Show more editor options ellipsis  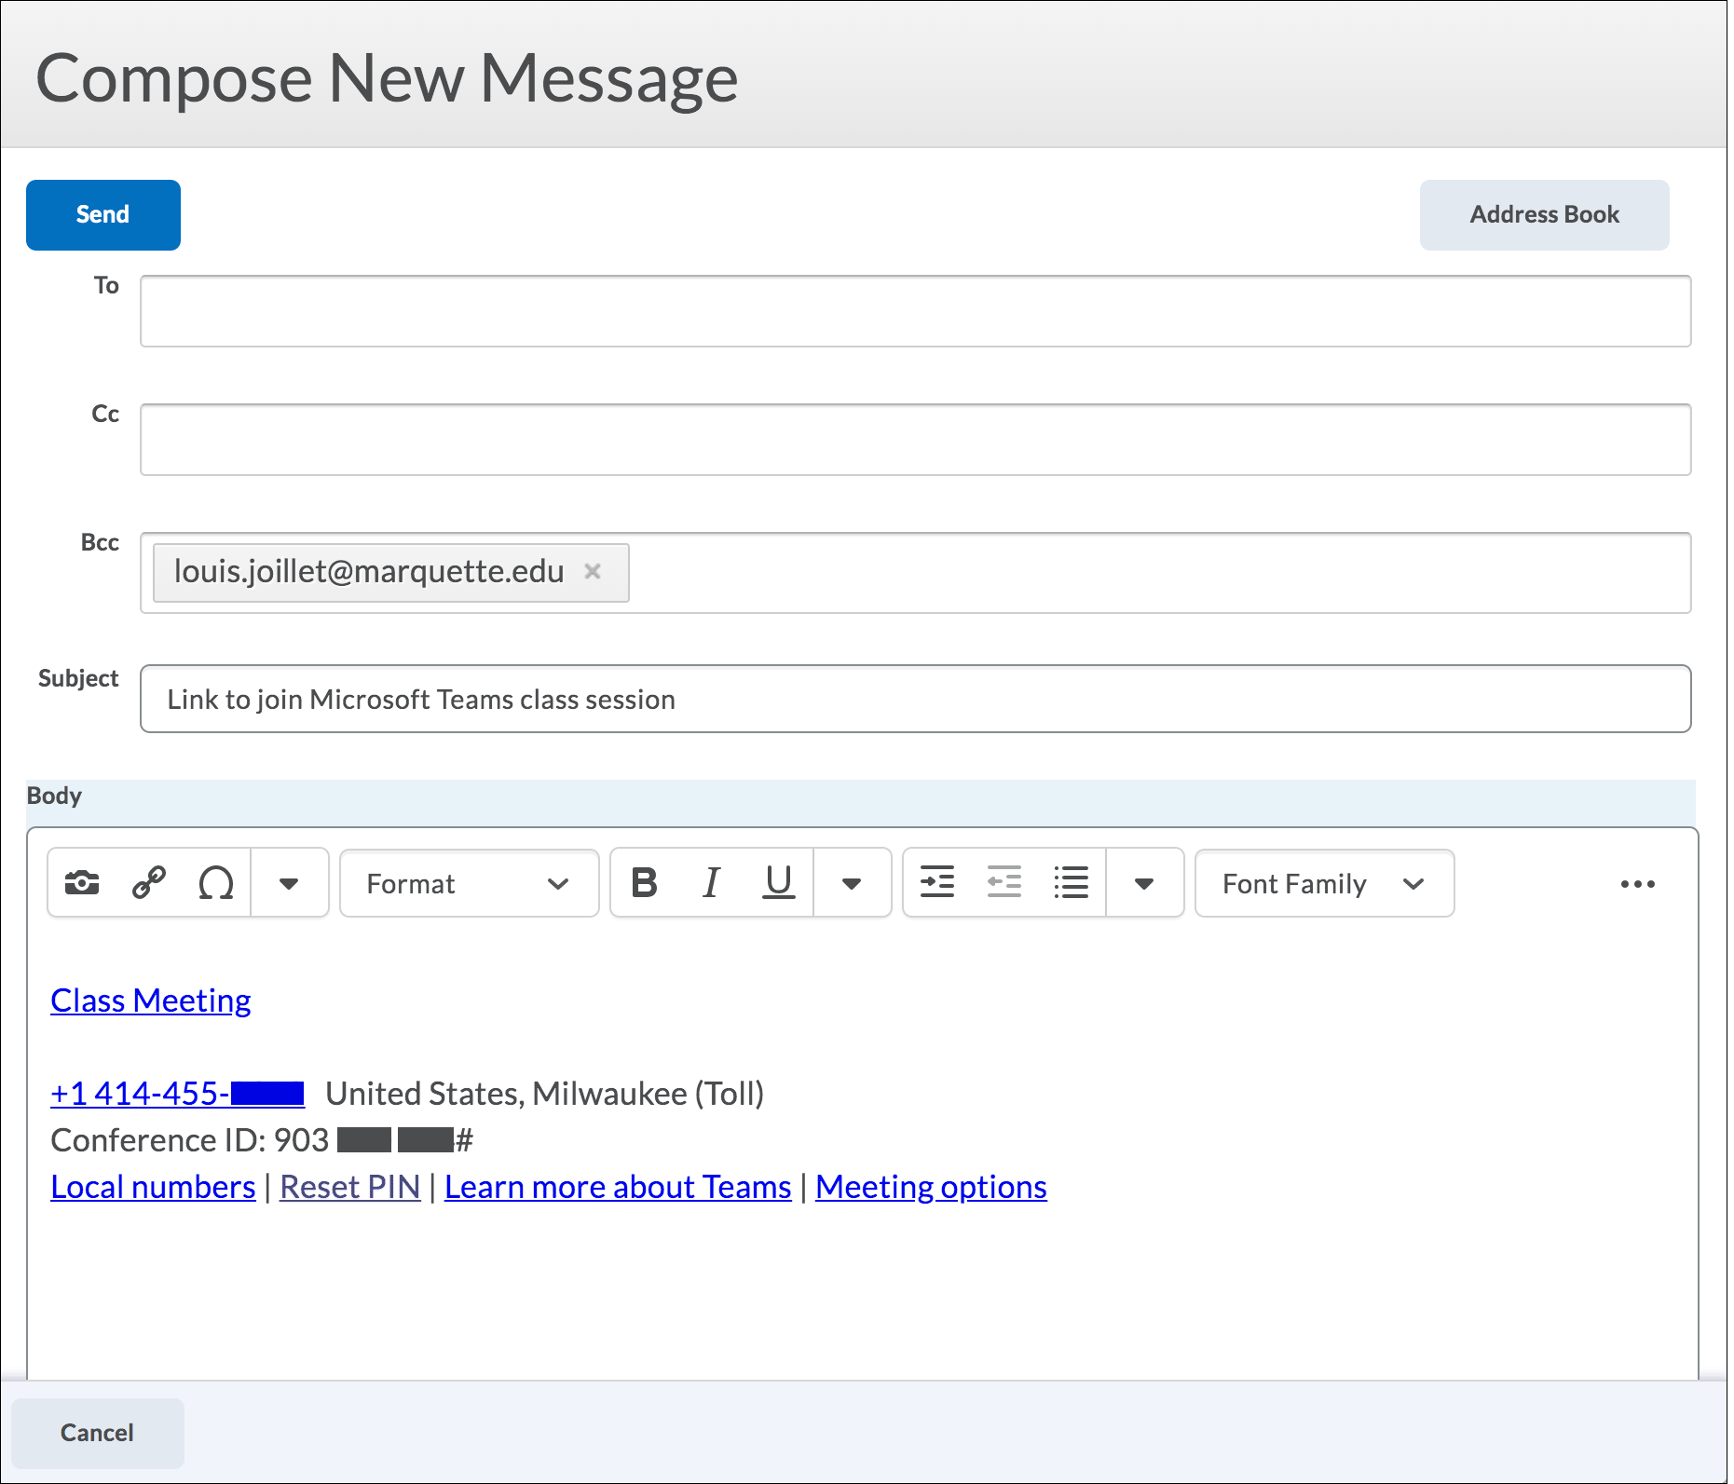point(1637,884)
